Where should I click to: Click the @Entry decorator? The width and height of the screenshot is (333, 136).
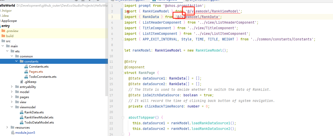click(131, 62)
